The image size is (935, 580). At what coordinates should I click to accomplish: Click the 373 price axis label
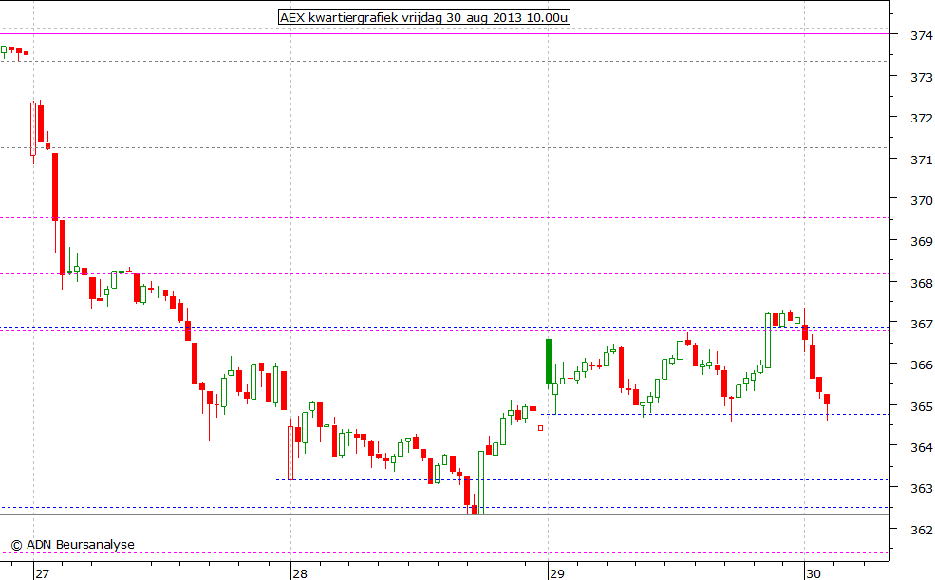[922, 78]
